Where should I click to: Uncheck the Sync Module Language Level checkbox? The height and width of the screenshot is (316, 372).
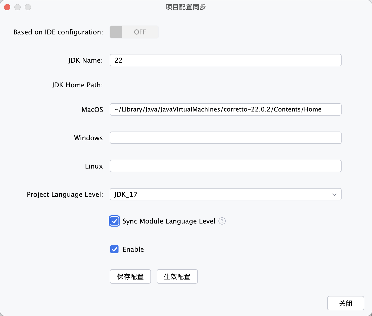click(114, 221)
